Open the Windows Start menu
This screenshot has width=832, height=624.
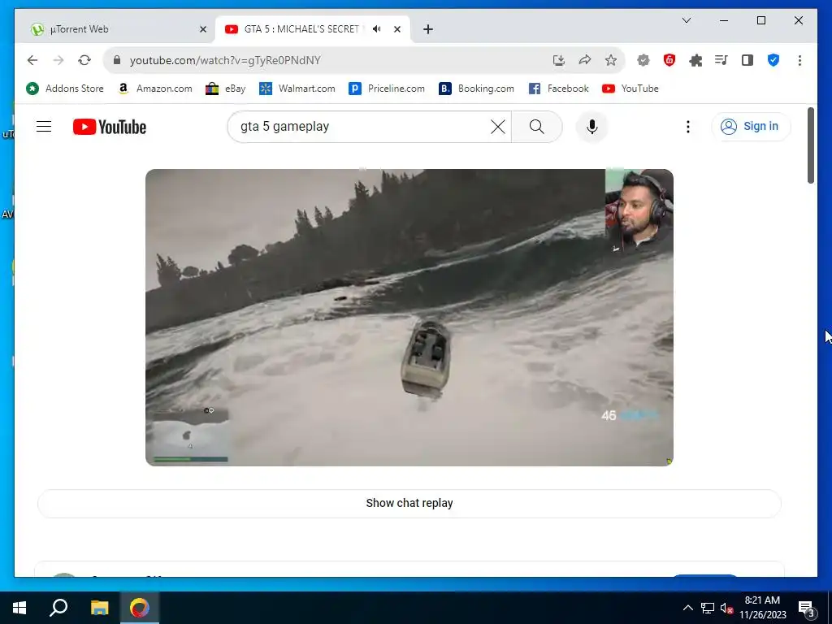[x=19, y=608]
